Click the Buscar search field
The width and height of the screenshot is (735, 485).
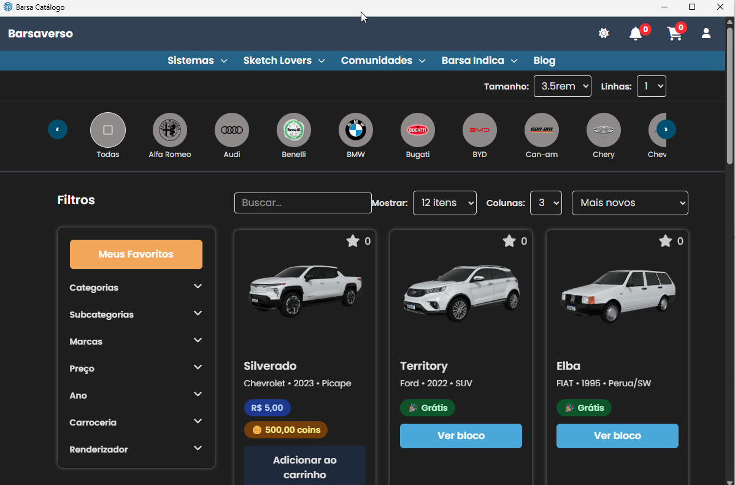coord(302,203)
